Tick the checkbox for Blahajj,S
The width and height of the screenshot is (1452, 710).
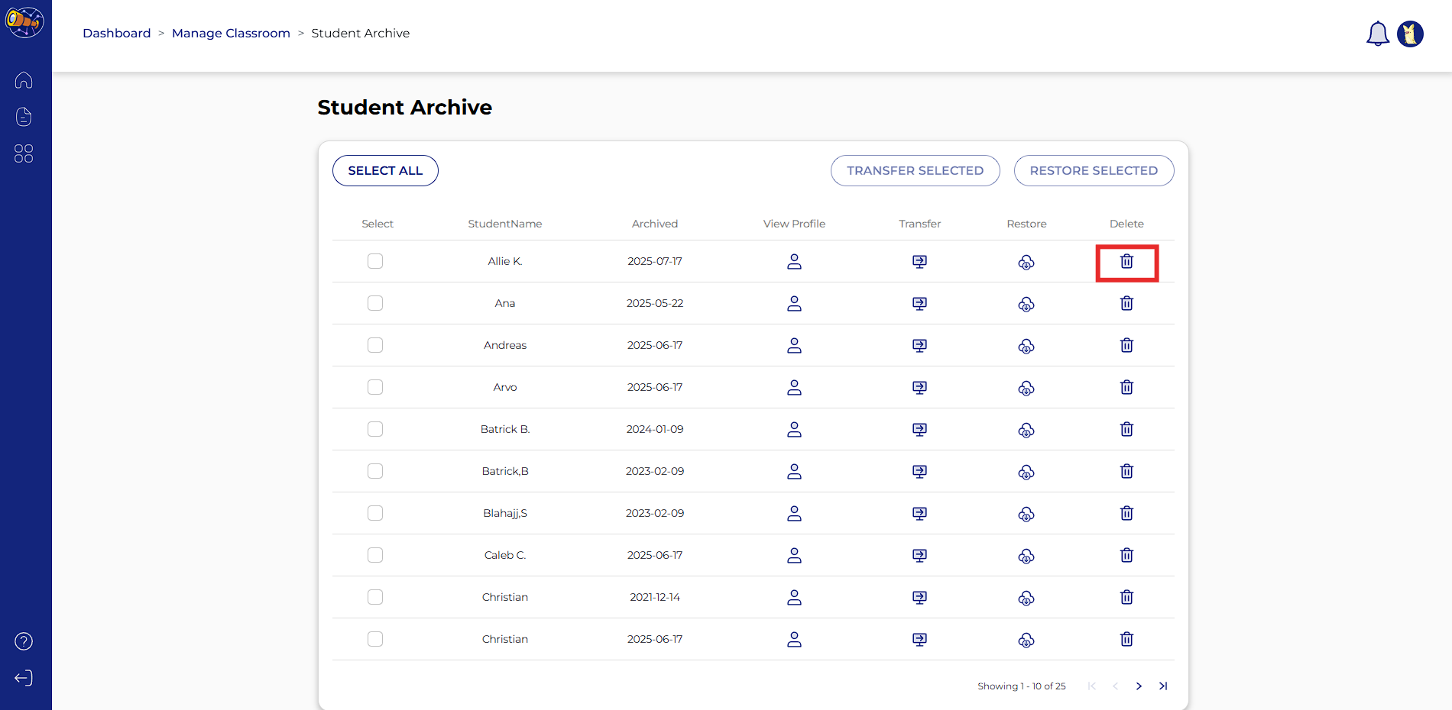[375, 513]
